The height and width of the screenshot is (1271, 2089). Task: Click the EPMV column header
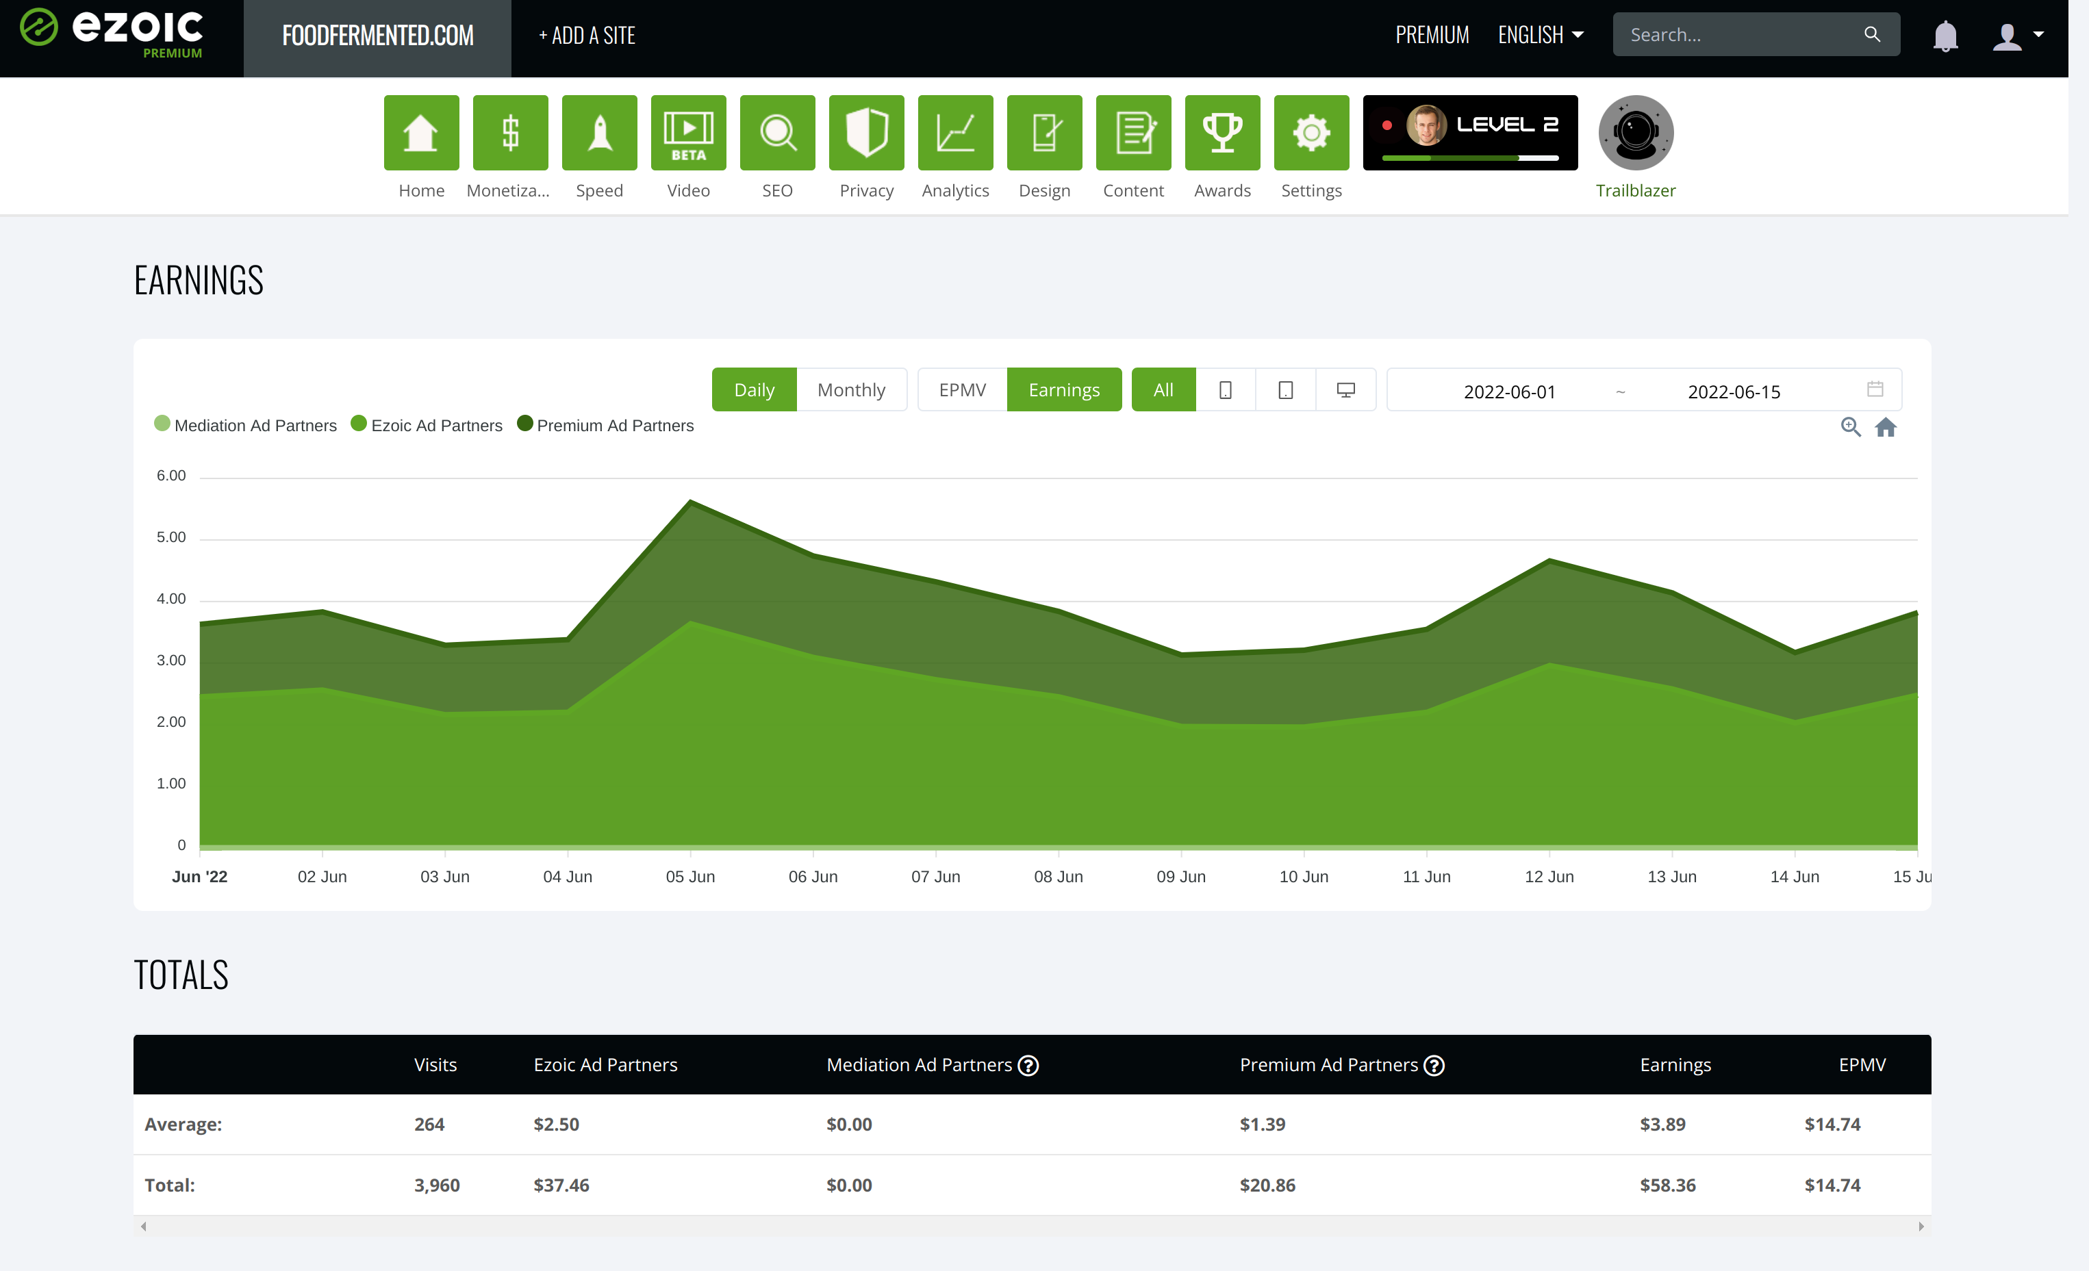pos(1862,1065)
